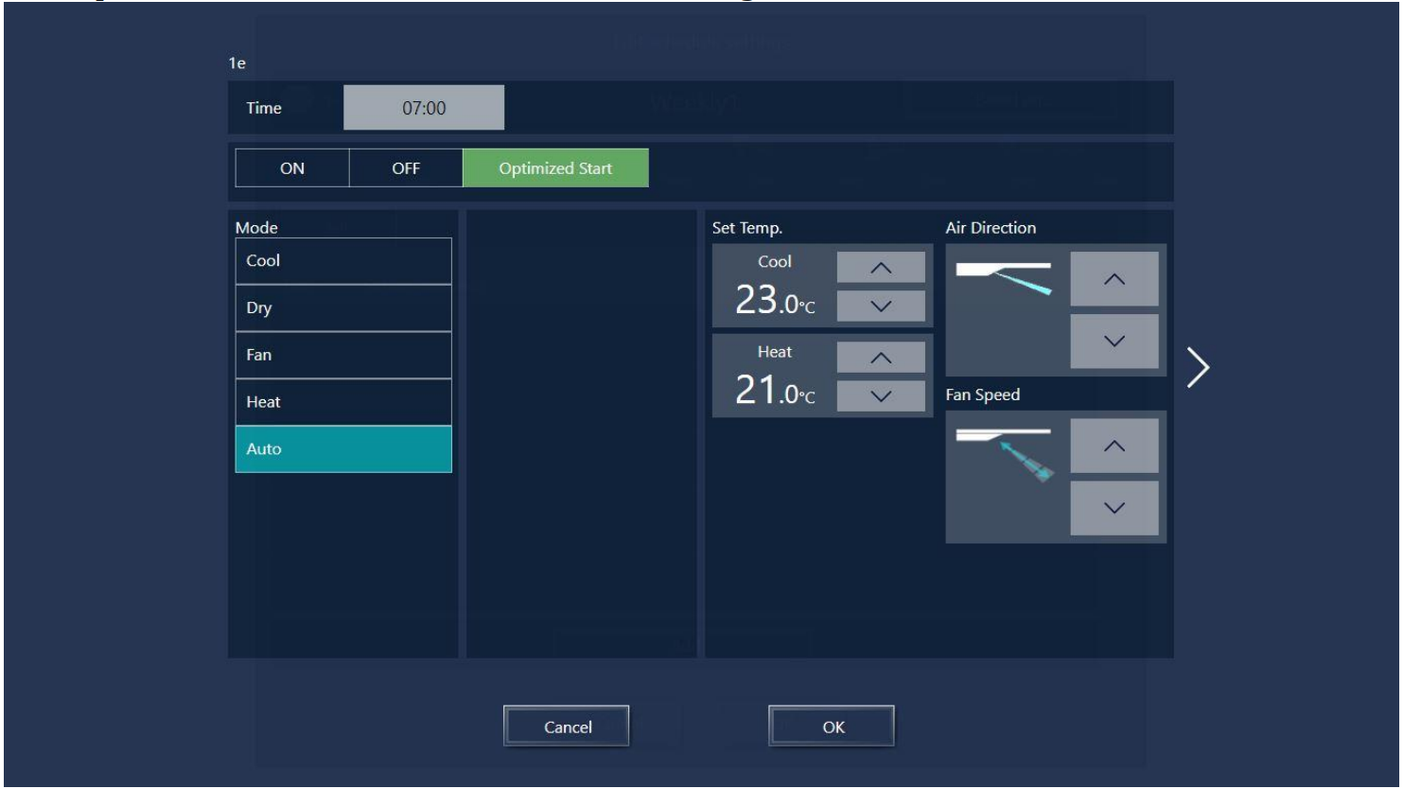The height and width of the screenshot is (789, 1404).
Task: Choose Heat mode from list
Action: pyautogui.click(x=343, y=402)
